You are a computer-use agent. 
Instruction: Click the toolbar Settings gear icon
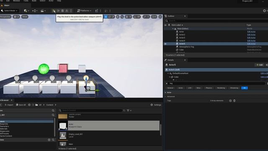click(265, 10)
